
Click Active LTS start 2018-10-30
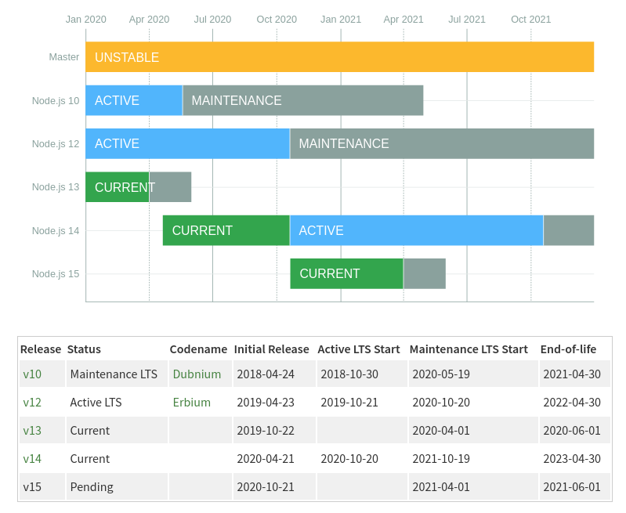(x=349, y=374)
